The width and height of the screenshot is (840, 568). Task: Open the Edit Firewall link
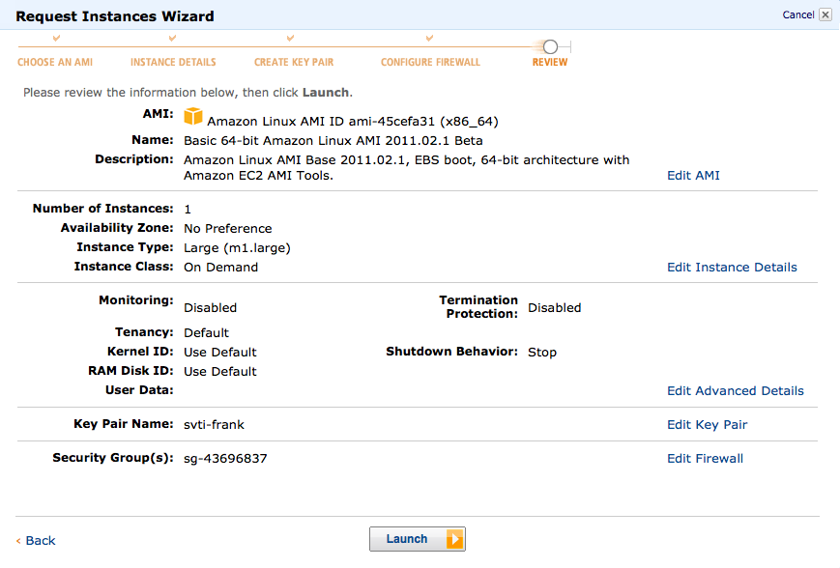click(705, 459)
